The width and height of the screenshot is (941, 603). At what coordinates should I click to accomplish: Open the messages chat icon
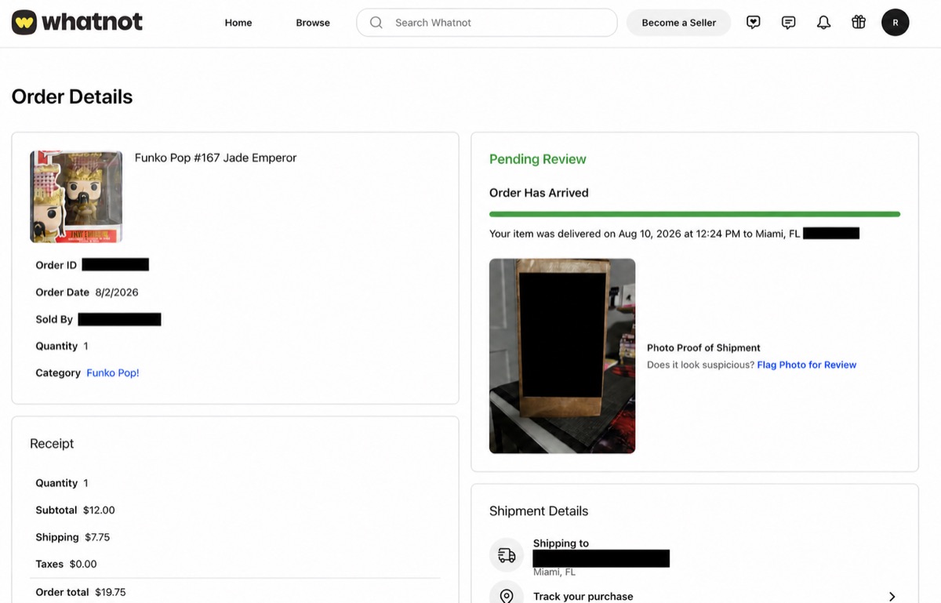(789, 23)
